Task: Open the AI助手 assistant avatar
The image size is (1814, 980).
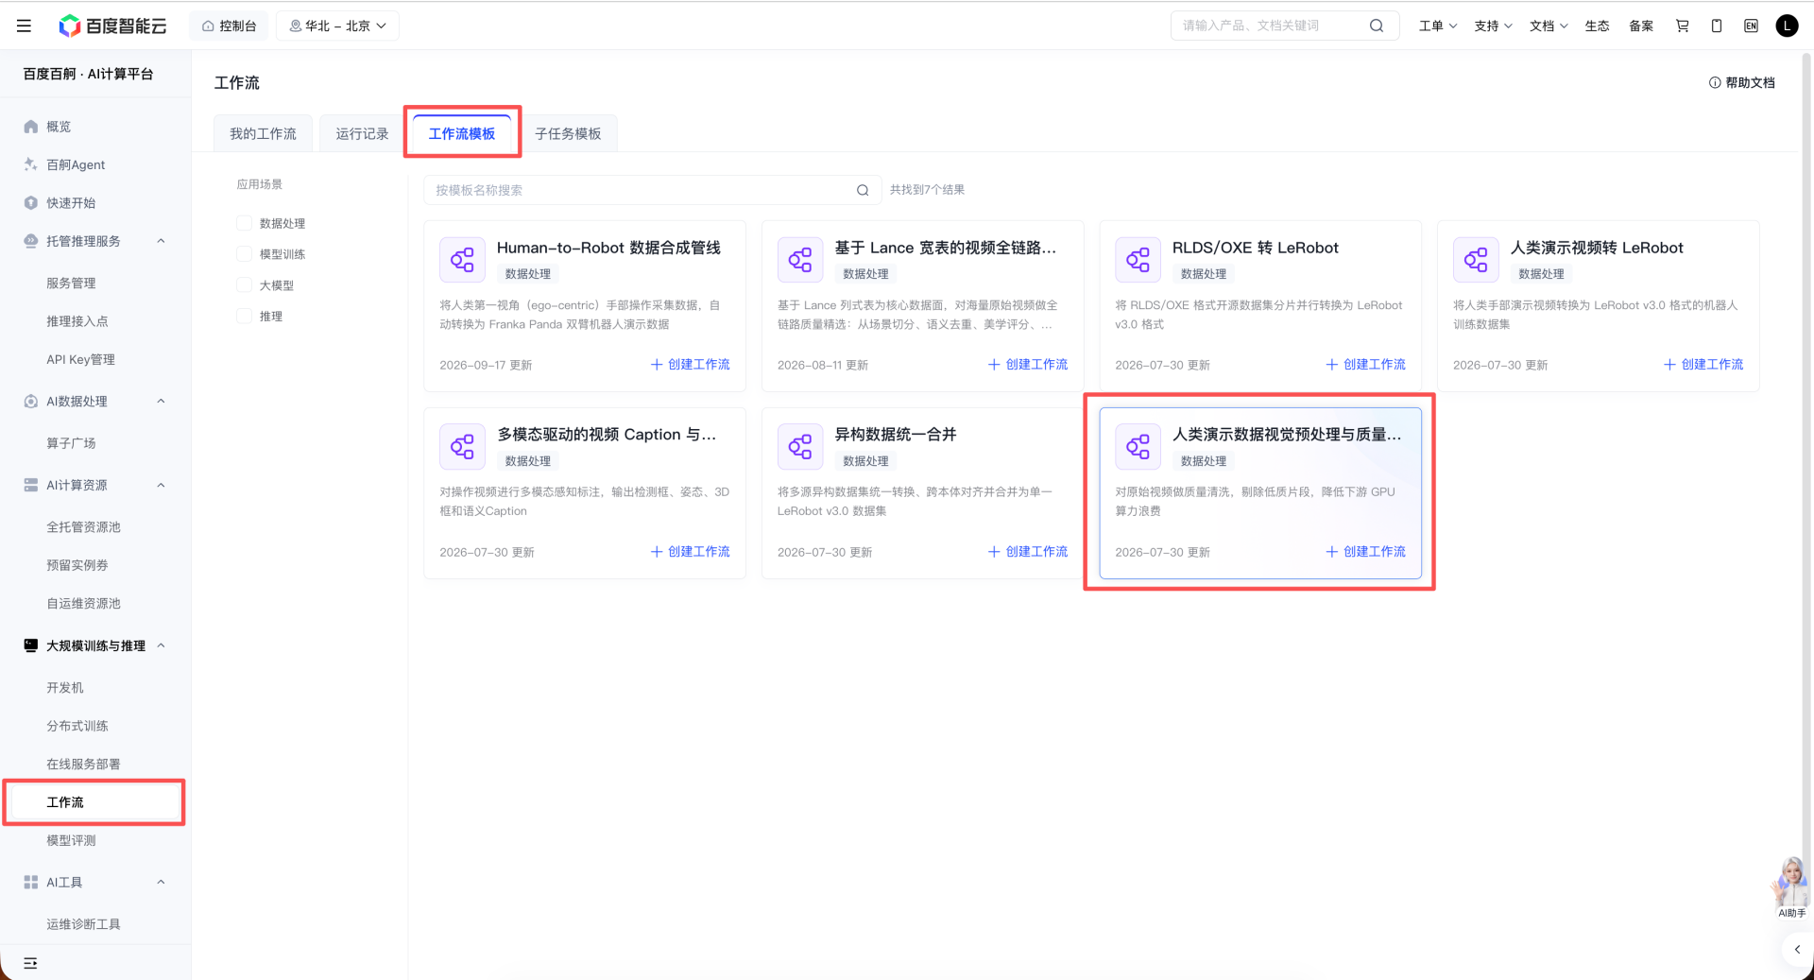Action: (1791, 887)
